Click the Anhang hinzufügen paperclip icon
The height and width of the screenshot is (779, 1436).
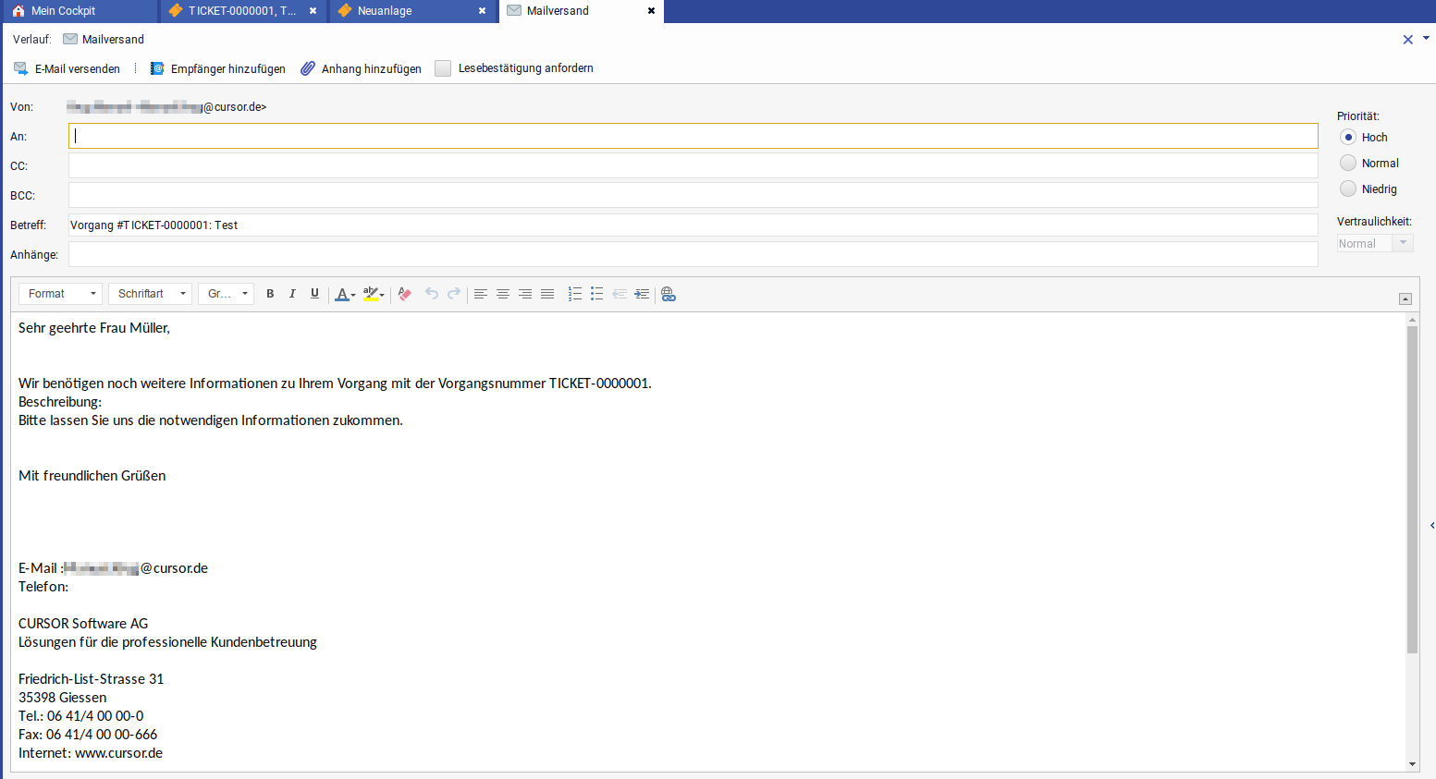click(x=308, y=68)
